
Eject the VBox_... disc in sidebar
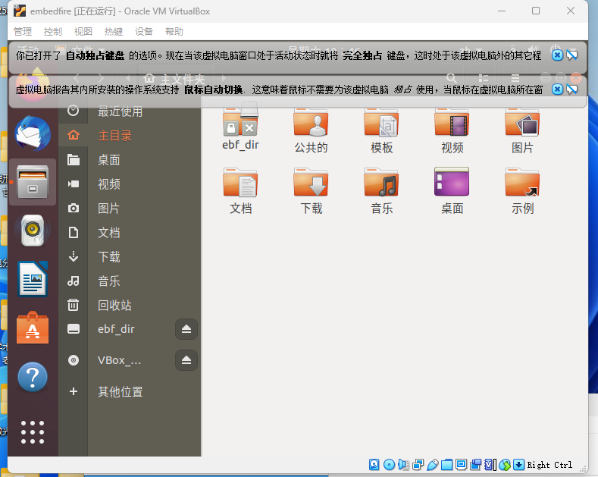coord(186,360)
